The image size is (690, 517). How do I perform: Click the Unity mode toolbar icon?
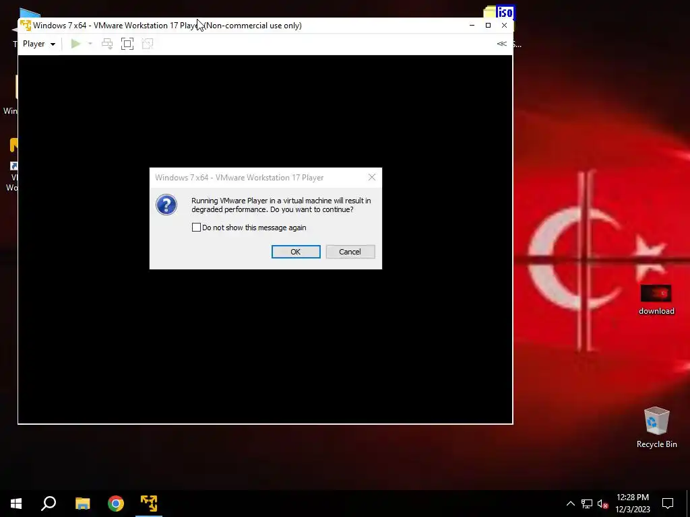pos(148,44)
